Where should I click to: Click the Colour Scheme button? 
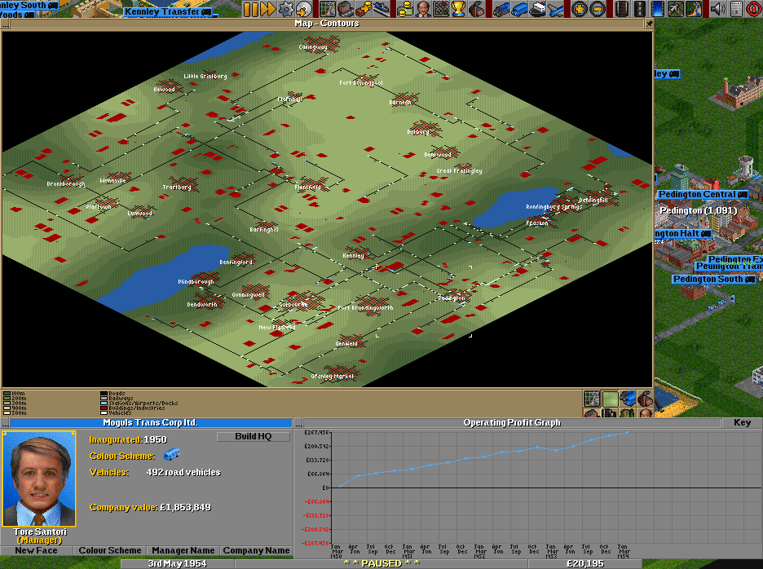110,550
